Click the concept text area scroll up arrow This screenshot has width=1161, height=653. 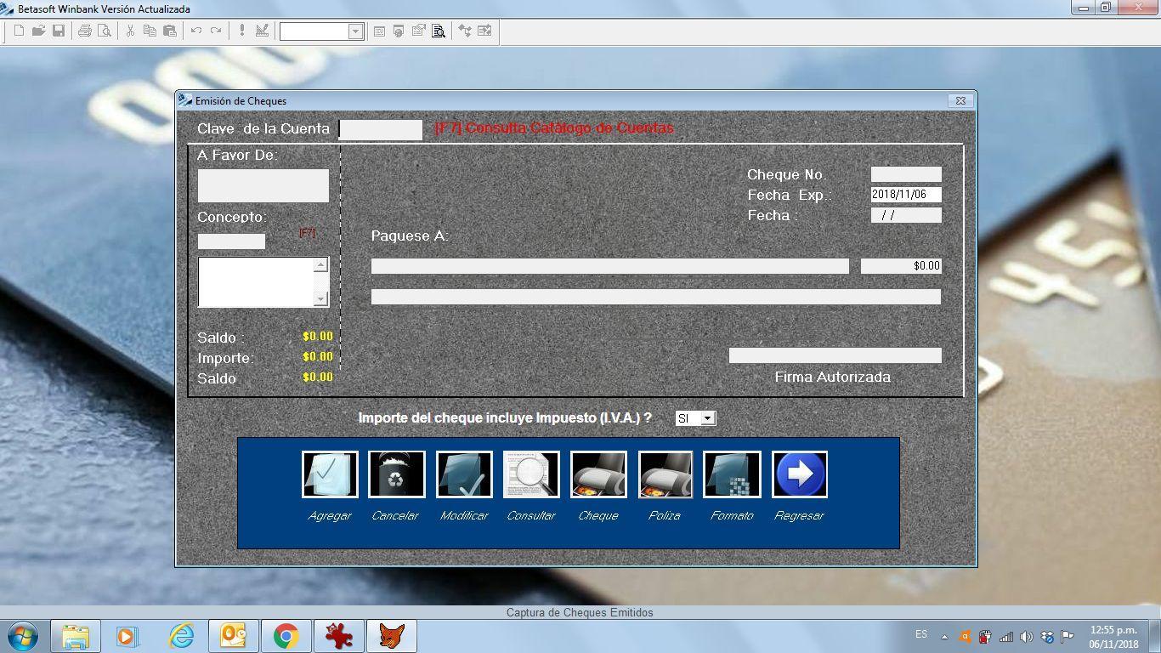coord(320,264)
